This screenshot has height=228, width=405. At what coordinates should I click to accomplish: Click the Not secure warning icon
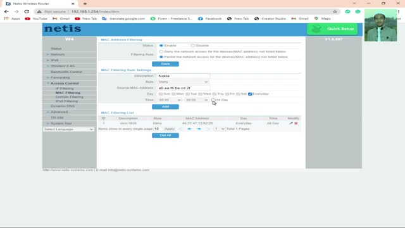click(x=39, y=11)
